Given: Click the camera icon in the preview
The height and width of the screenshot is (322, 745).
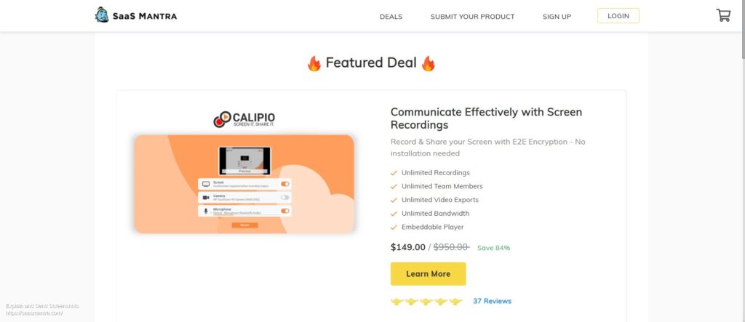Looking at the screenshot, I should 206,197.
